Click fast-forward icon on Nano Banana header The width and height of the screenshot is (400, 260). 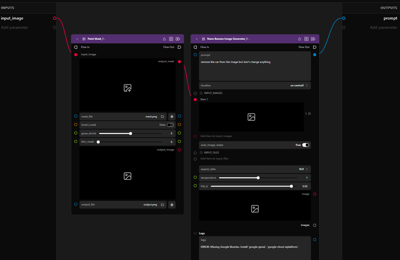(x=313, y=39)
